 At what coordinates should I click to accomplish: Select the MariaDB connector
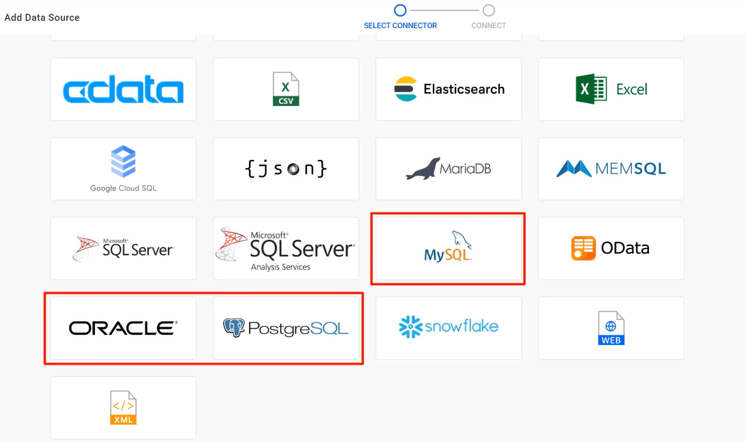tap(449, 169)
